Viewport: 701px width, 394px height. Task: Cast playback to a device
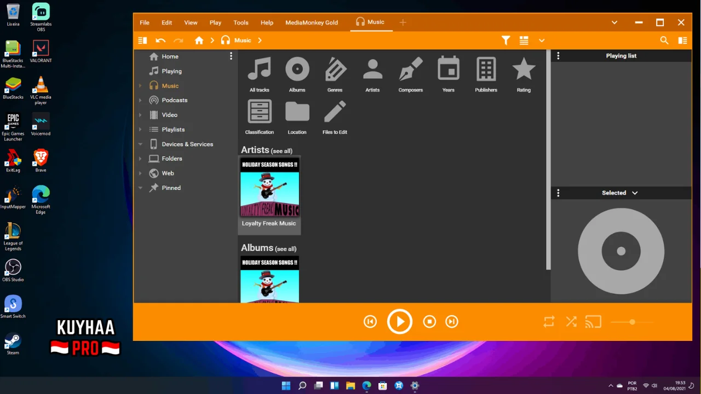[593, 322]
